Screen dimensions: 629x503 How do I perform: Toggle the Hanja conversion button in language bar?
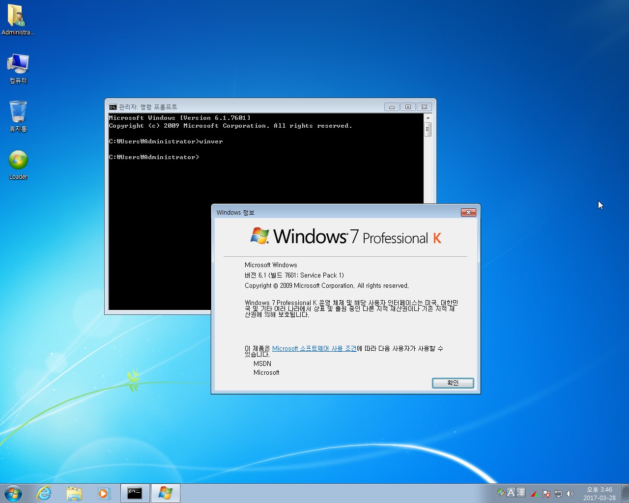[x=521, y=492]
